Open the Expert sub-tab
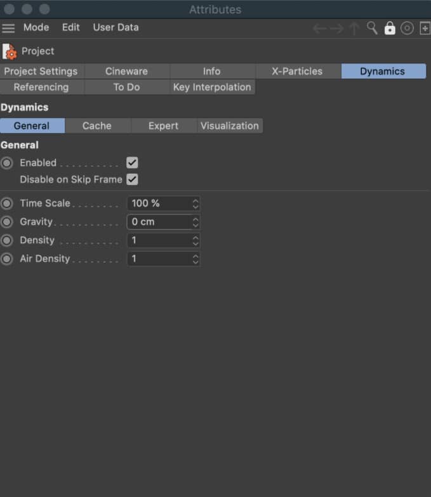Viewport: 431px width, 497px height. (x=164, y=126)
